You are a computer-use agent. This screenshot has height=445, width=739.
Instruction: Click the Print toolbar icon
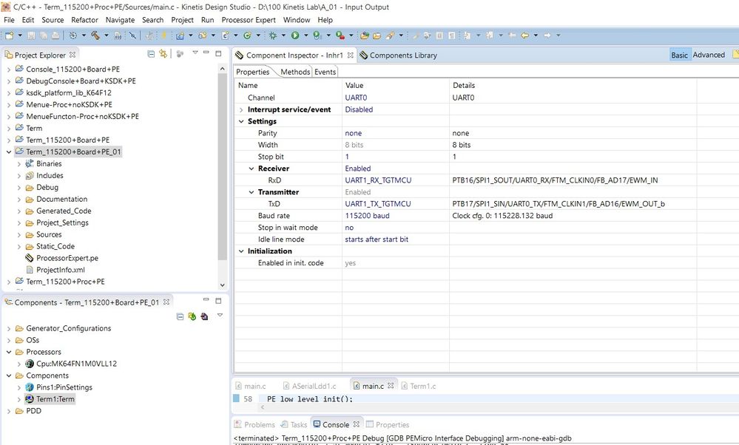coord(55,35)
